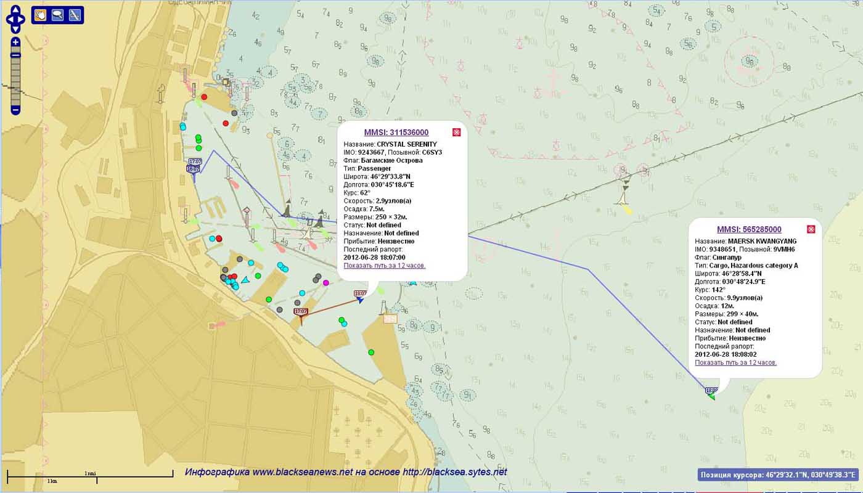This screenshot has width=863, height=493.
Task: Zoom out with the bottom minus button
Action: click(15, 110)
